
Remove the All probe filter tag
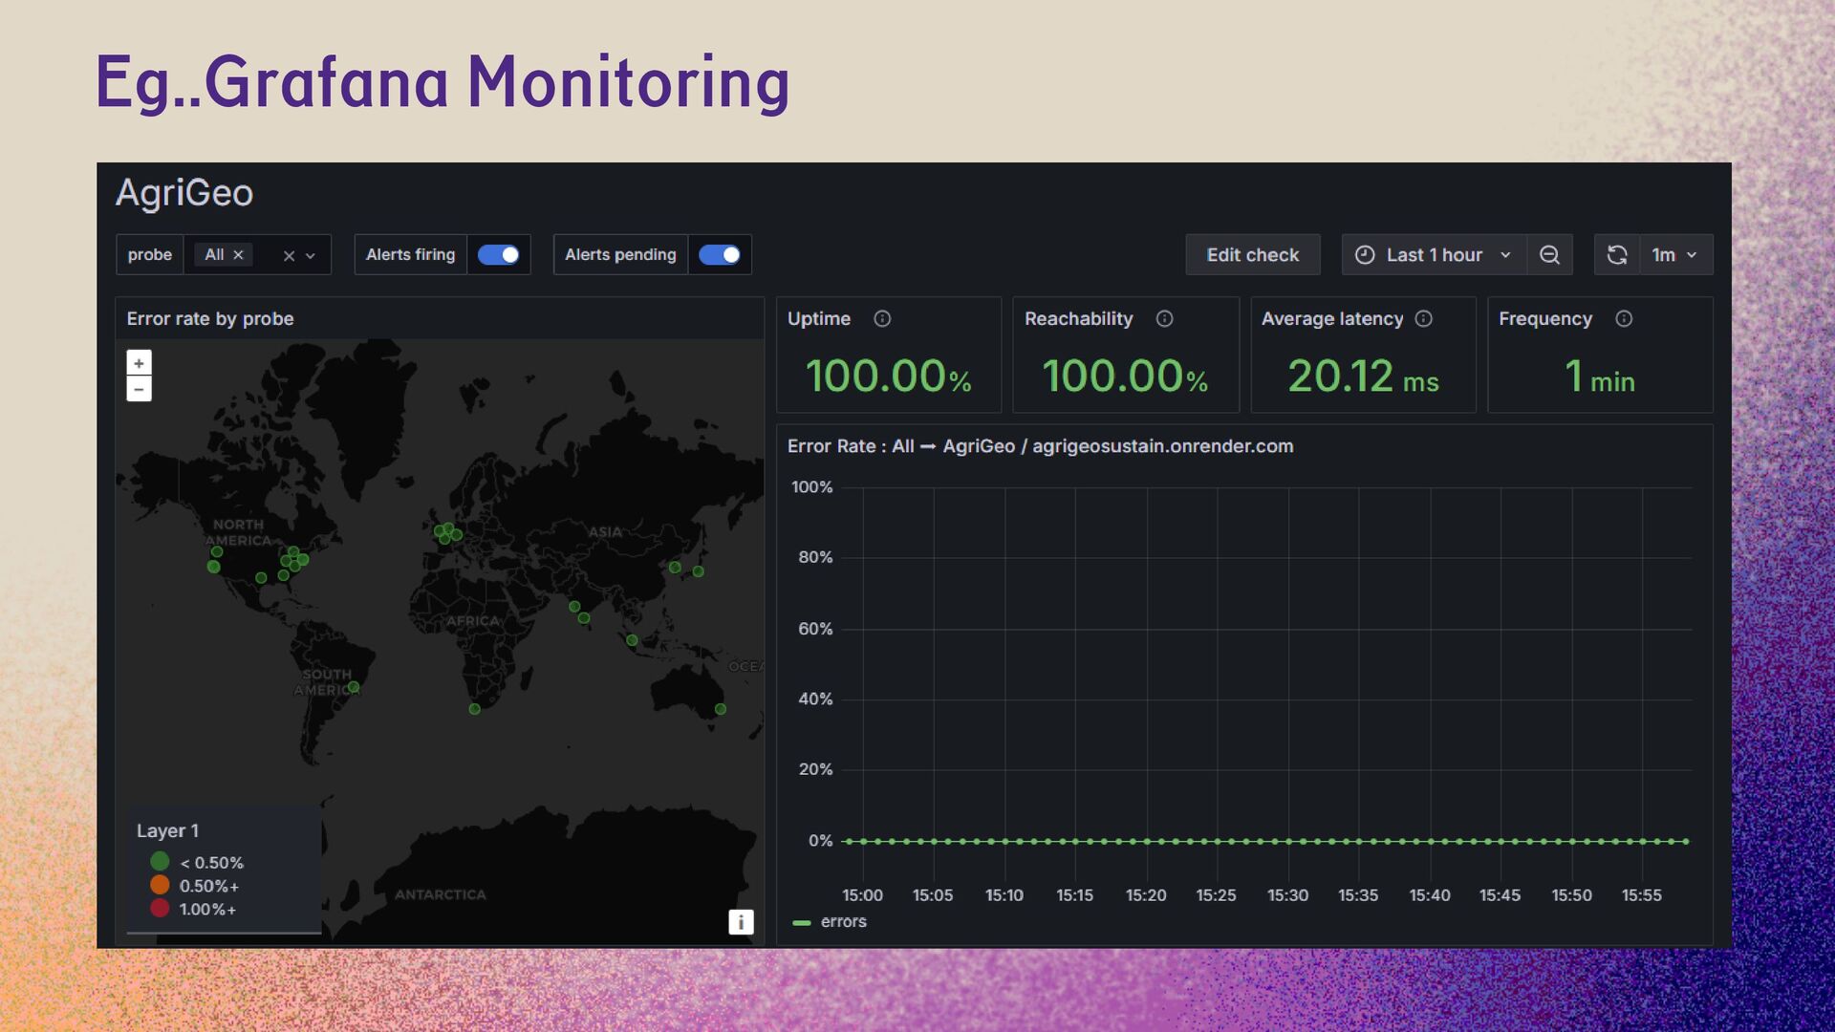point(239,255)
